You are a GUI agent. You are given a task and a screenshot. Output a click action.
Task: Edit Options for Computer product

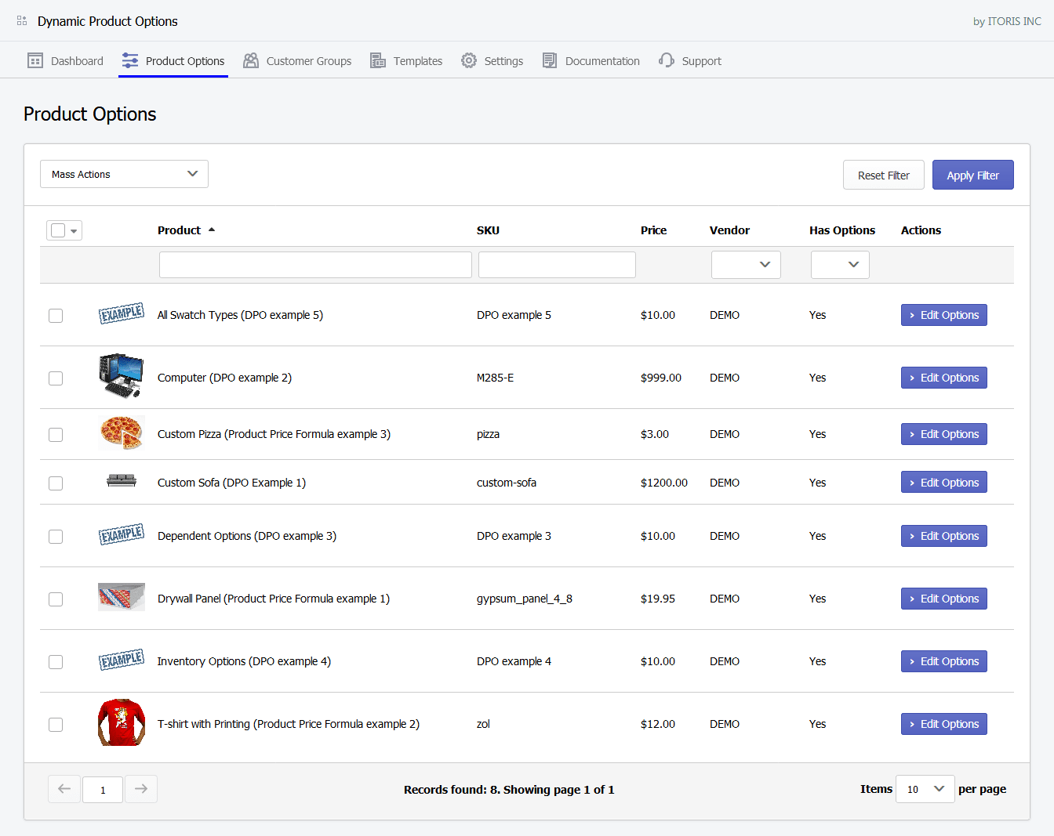[944, 378]
